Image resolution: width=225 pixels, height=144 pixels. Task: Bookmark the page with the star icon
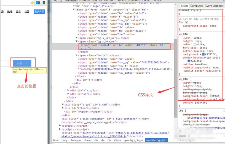pyautogui.click(x=32, y=2)
